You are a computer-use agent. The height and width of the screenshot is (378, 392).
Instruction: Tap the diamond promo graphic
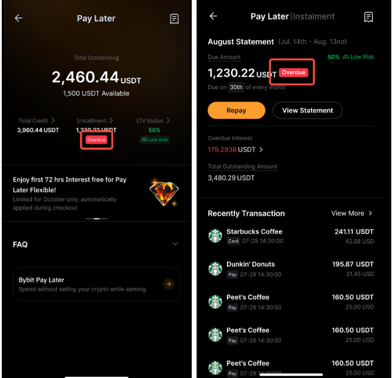pos(164,192)
